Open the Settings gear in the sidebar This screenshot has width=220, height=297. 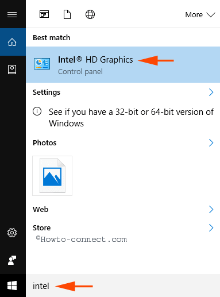[12, 233]
